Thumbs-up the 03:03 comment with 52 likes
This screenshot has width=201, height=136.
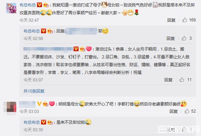point(187,111)
